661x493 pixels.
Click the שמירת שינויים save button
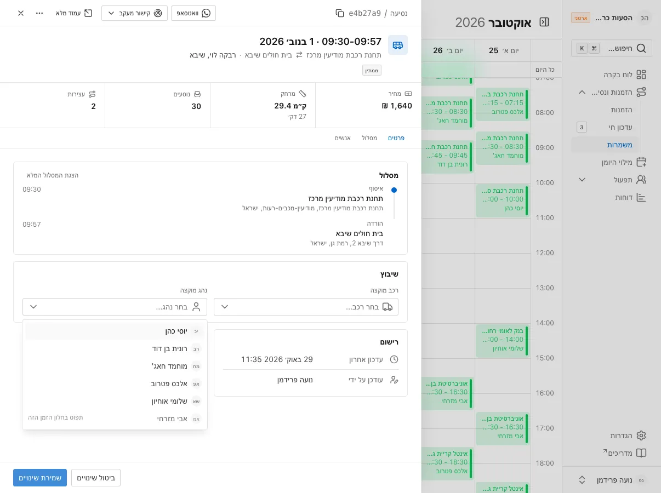point(40,478)
